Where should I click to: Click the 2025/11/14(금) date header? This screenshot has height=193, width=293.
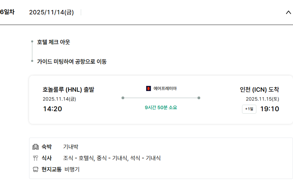tap(51, 13)
